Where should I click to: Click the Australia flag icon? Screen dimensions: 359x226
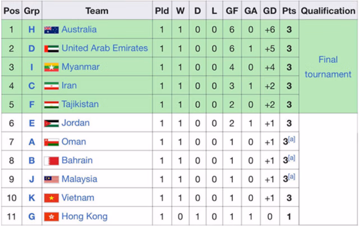coord(52,30)
